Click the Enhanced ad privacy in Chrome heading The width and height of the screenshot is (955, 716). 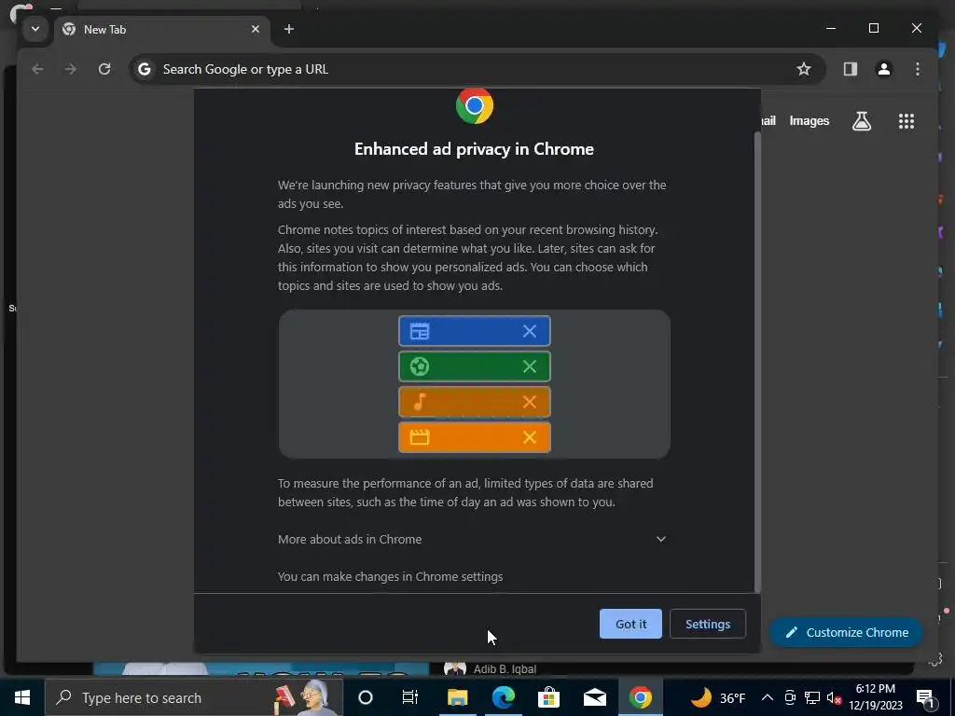[474, 149]
